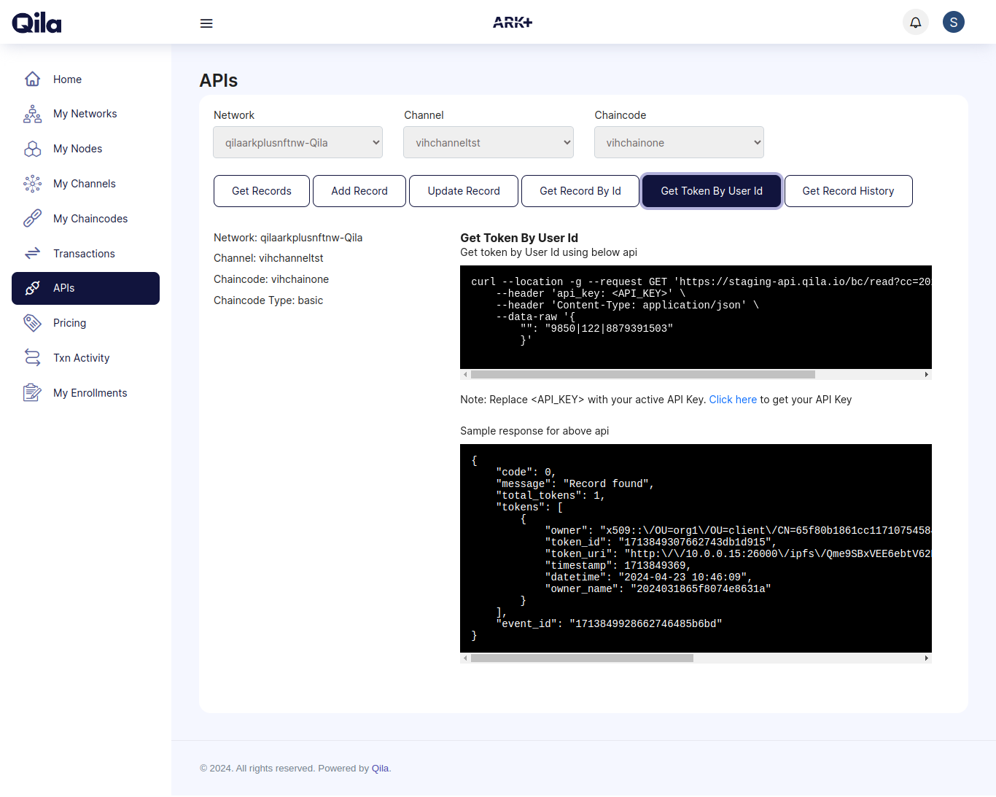Click Get Record History button
The image size is (996, 797).
(x=848, y=191)
